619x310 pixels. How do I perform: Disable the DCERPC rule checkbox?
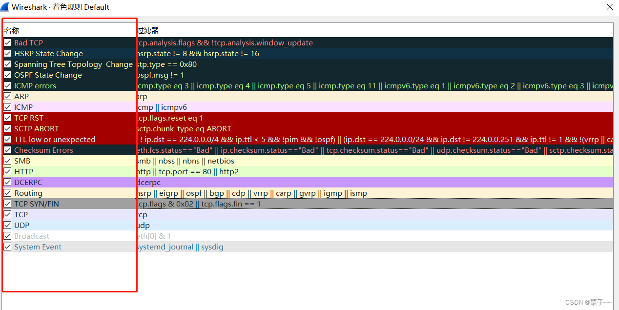7,183
